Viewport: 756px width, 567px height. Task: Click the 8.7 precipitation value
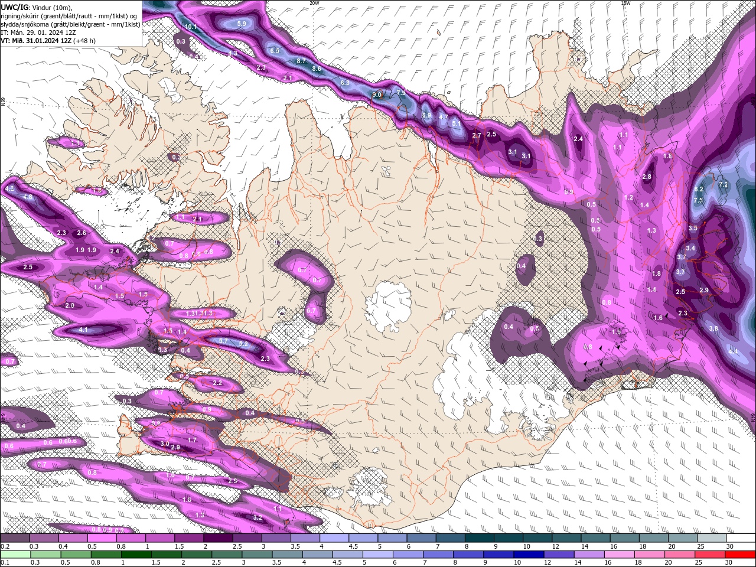tap(301, 61)
